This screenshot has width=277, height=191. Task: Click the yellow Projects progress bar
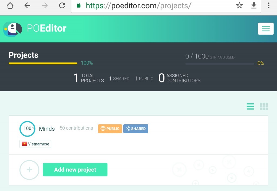tap(43, 63)
